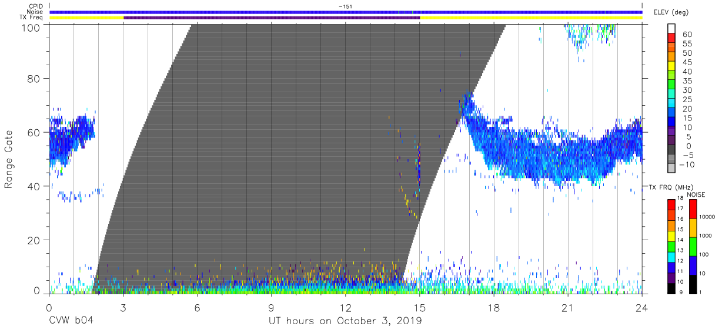
Task: Click the UT hours axis tick 24
Action: click(x=642, y=308)
